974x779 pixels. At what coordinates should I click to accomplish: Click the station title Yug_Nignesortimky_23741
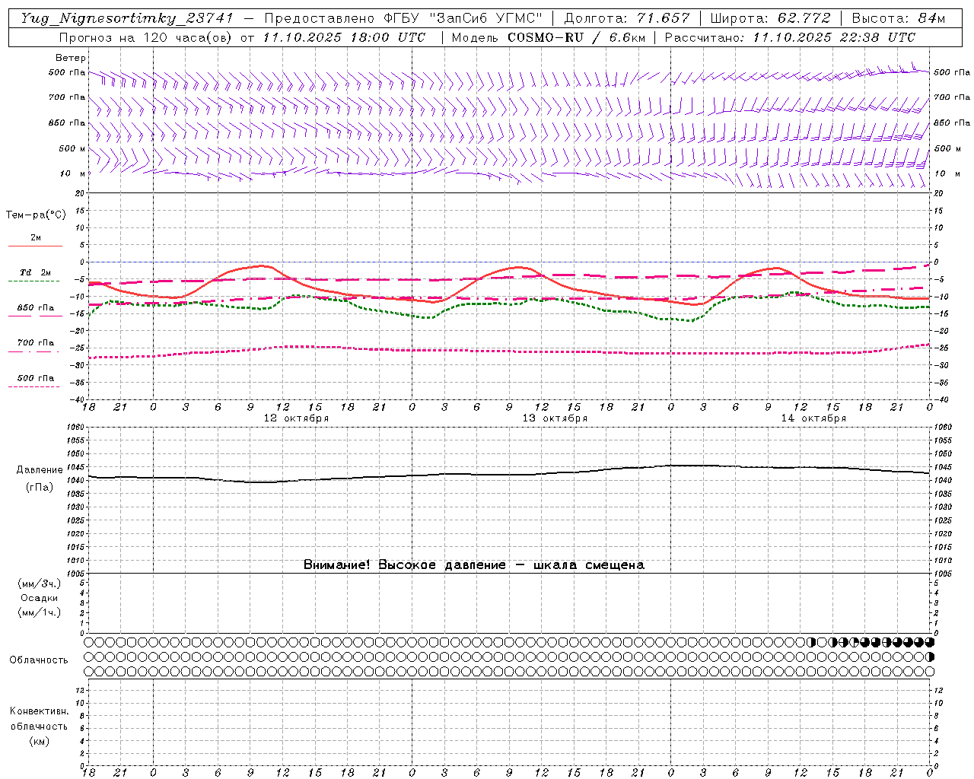(x=127, y=18)
